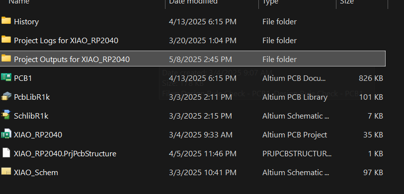Sort by the Date modified column header
Image resolution: width=404 pixels, height=194 pixels.
[193, 2]
